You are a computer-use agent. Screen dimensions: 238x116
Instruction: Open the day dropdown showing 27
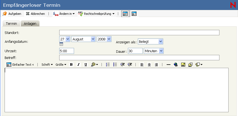65,39
